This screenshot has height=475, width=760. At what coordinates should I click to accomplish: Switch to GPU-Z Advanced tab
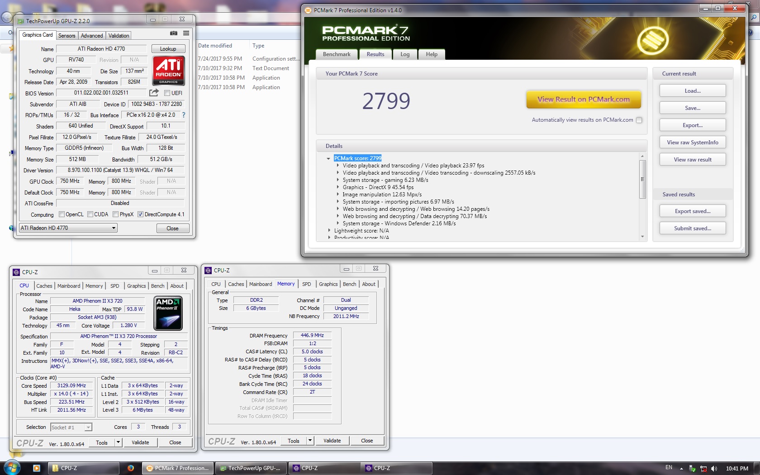[92, 36]
